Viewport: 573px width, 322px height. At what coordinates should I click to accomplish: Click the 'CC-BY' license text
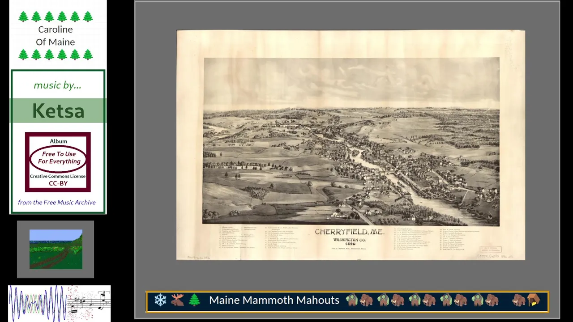[x=58, y=183]
